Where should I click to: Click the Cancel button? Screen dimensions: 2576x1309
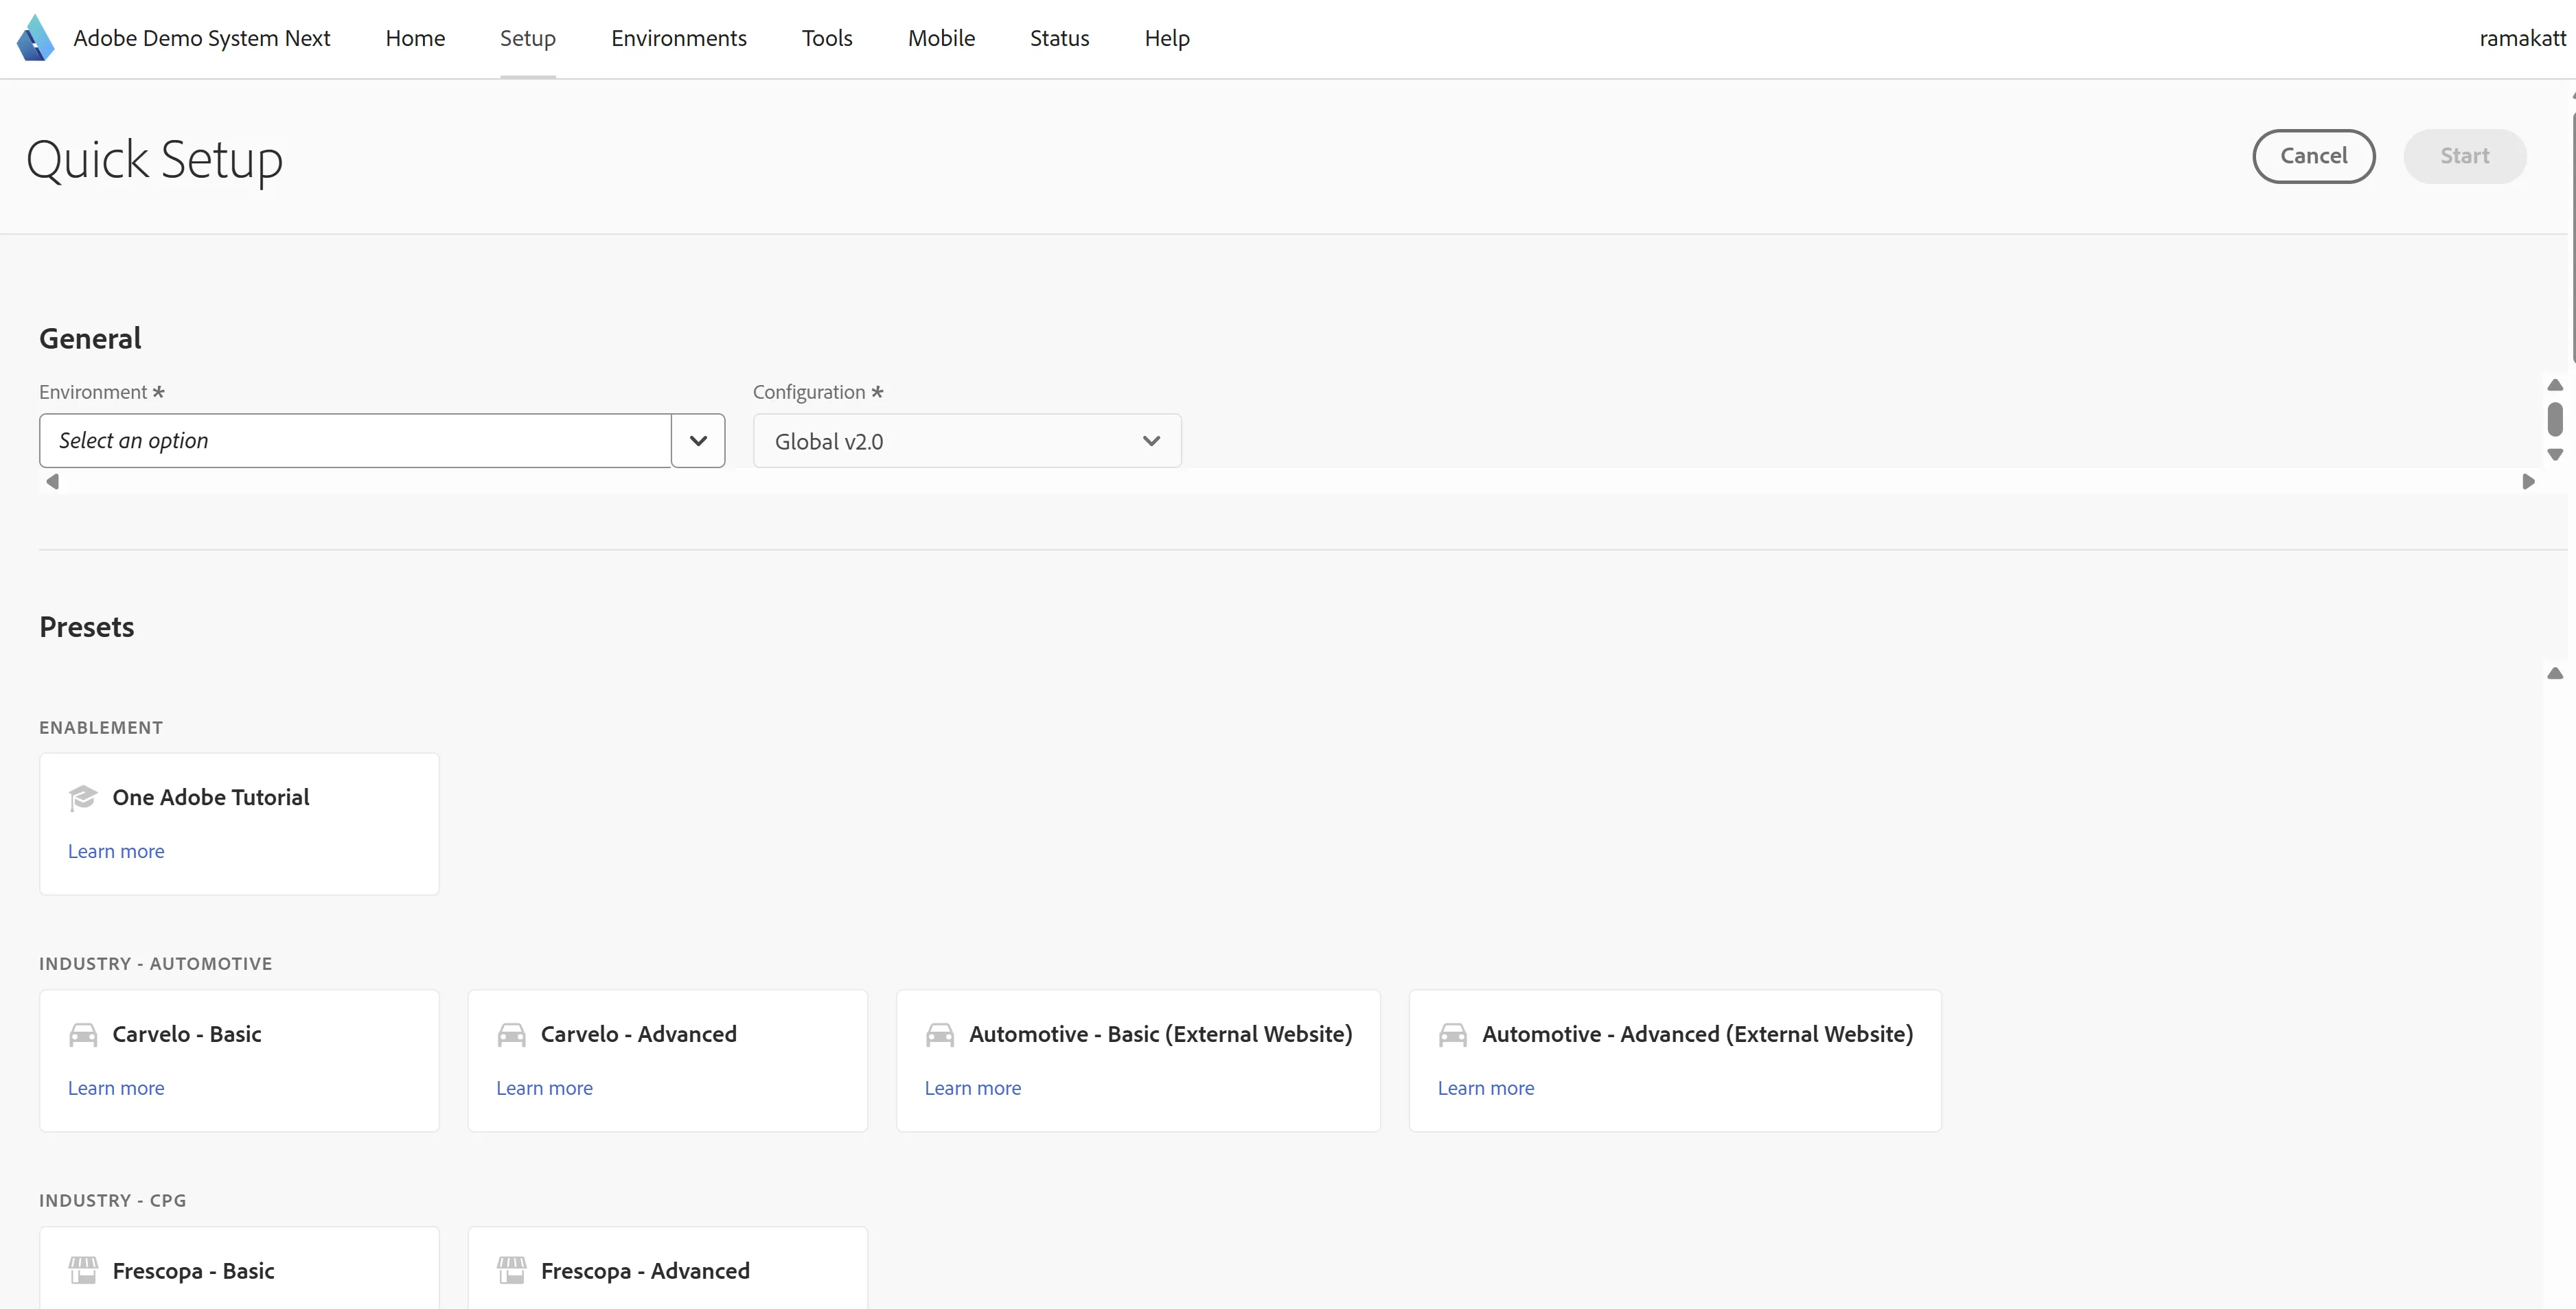point(2314,156)
